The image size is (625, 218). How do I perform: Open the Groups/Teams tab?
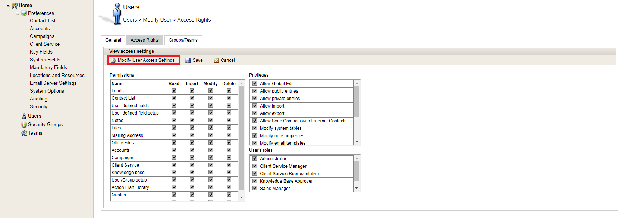183,40
